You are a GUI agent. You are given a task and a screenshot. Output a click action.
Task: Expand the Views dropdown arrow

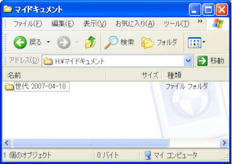click(204, 42)
